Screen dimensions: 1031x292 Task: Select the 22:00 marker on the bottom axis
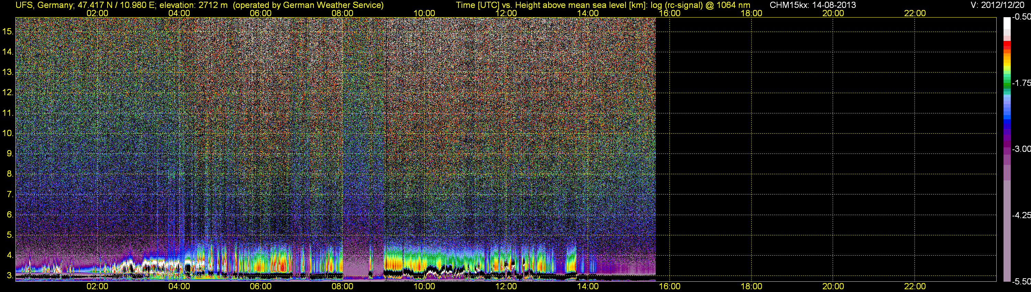(915, 287)
